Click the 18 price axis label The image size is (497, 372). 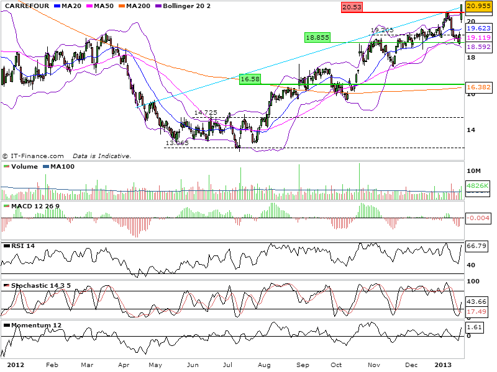(471, 57)
